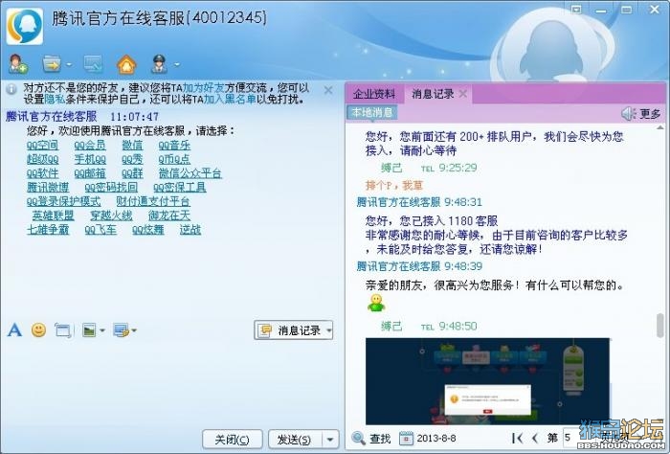Open the 微信公众平台 link

[190, 173]
